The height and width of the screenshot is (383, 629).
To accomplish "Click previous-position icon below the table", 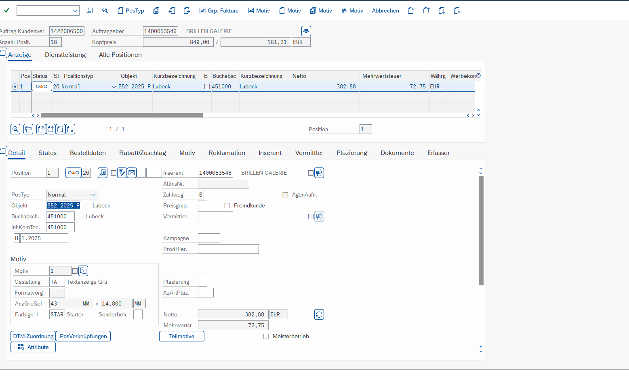I will 51,129.
